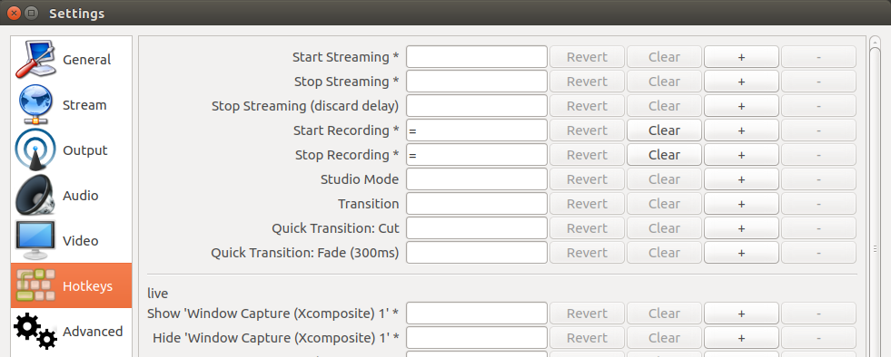The image size is (891, 357).
Task: Add another hotkey for Studio Mode
Action: [x=741, y=179]
